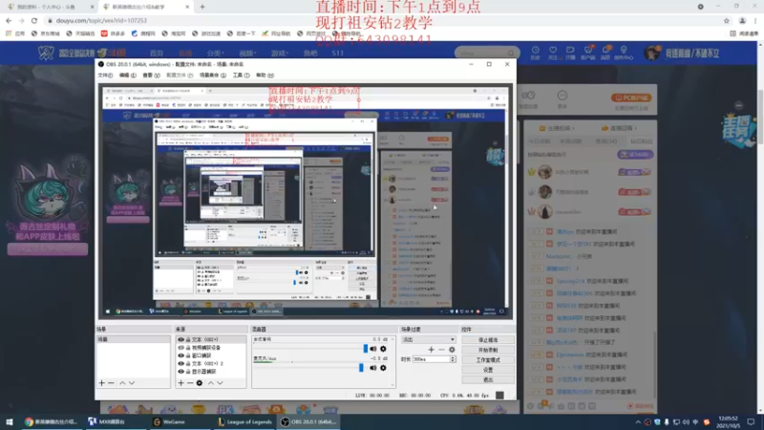Click the orange PC客户端 button on Douyu
Viewport: 764px width, 430px height.
(631, 98)
